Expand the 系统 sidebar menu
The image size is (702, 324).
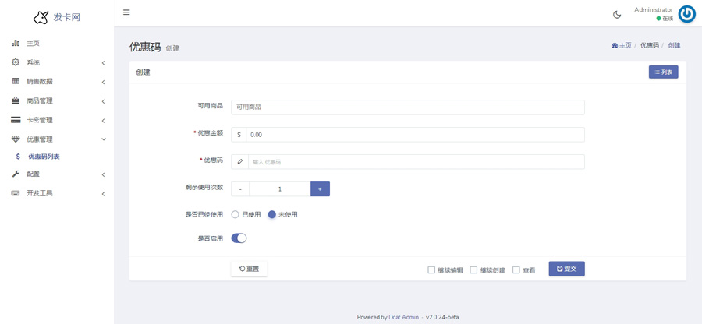57,62
